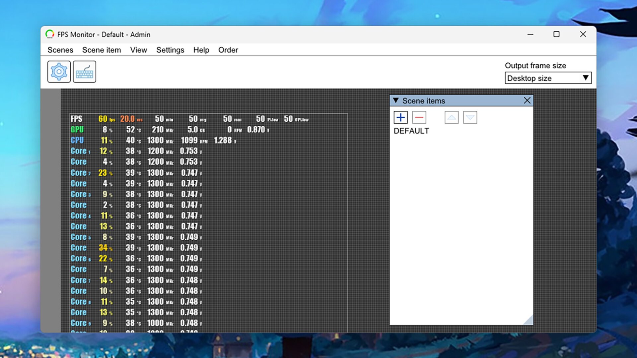
Task: Open the Settings menu
Action: pos(170,50)
